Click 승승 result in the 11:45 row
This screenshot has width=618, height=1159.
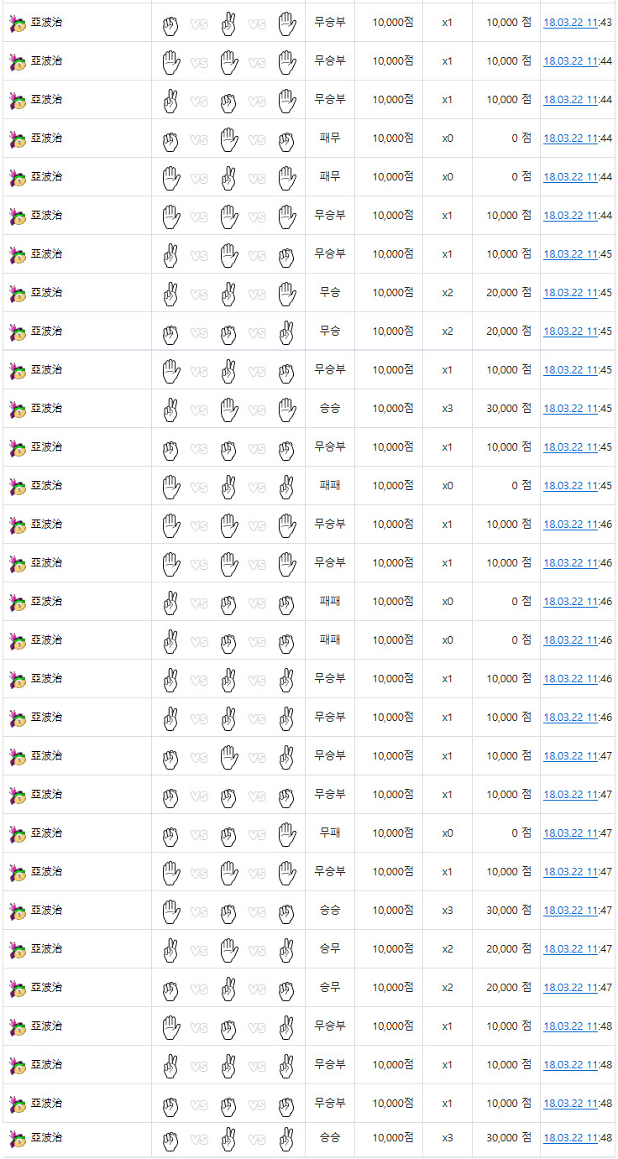click(330, 408)
